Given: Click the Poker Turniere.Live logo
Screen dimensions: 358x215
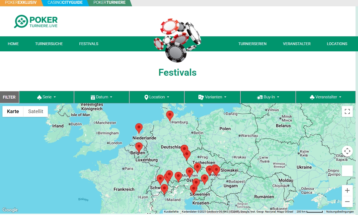Looking at the screenshot, I should (x=36, y=22).
